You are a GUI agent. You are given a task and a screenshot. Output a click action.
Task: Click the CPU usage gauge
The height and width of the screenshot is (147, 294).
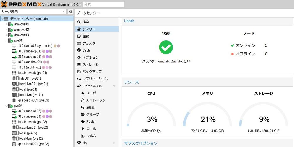pos(151,115)
